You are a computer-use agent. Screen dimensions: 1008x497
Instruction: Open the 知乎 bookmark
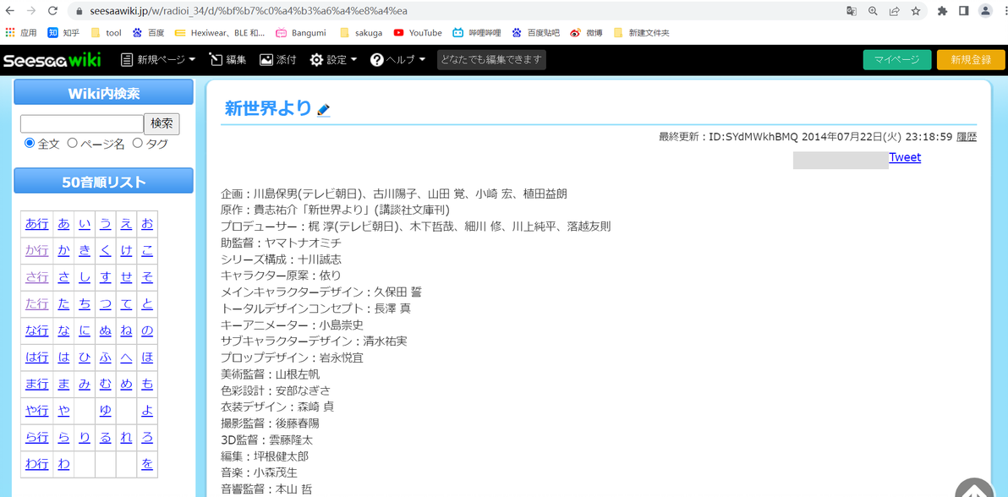pos(63,33)
